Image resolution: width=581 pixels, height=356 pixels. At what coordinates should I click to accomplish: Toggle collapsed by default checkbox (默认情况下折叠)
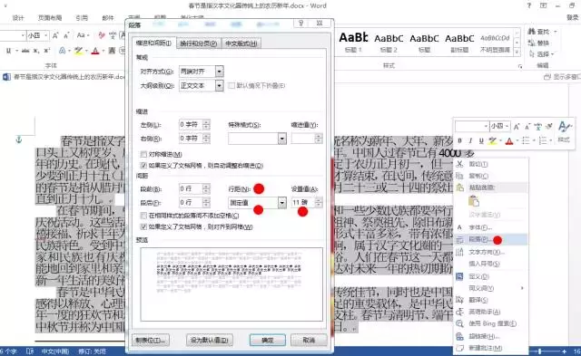pyautogui.click(x=231, y=86)
